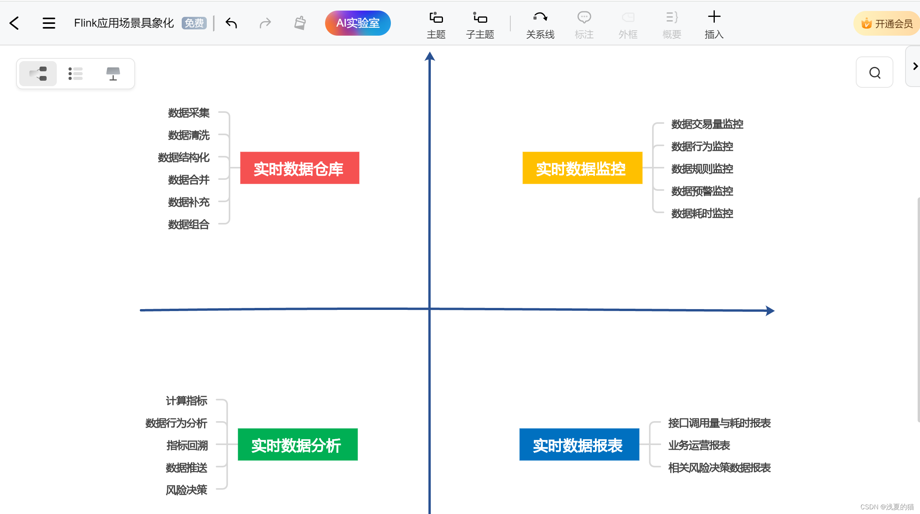Viewport: 920px width, 514px height.
Task: Open the 插入 plus menu
Action: [714, 25]
